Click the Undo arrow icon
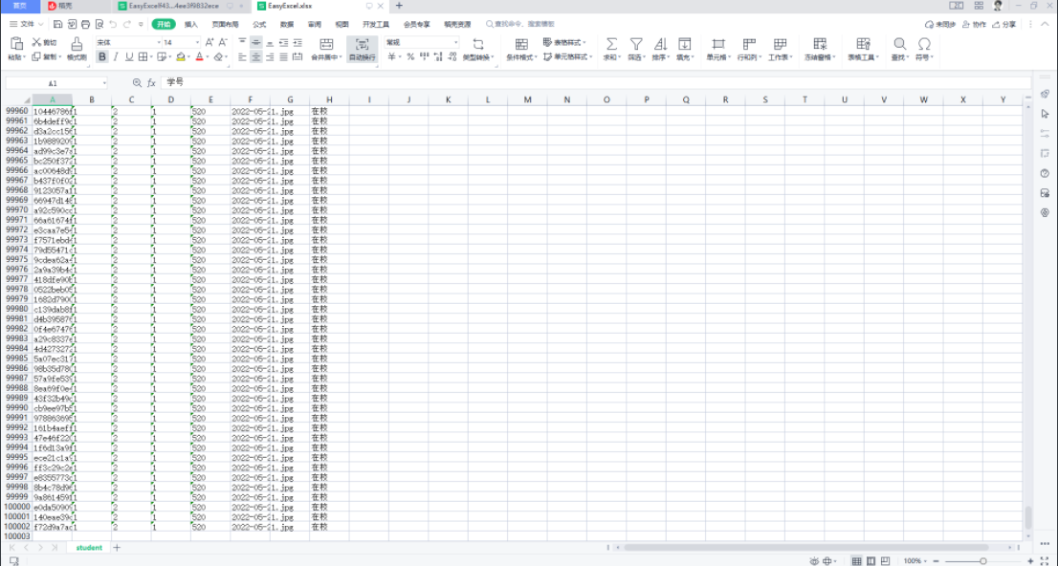 coord(113,24)
